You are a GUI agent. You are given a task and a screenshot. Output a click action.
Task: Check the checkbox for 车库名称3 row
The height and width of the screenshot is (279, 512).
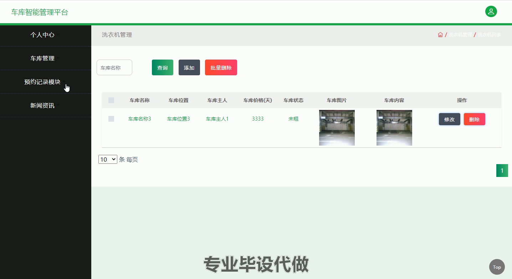pos(111,119)
